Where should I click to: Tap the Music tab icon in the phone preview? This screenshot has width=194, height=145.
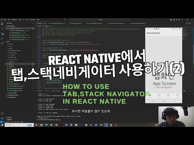[159, 96]
